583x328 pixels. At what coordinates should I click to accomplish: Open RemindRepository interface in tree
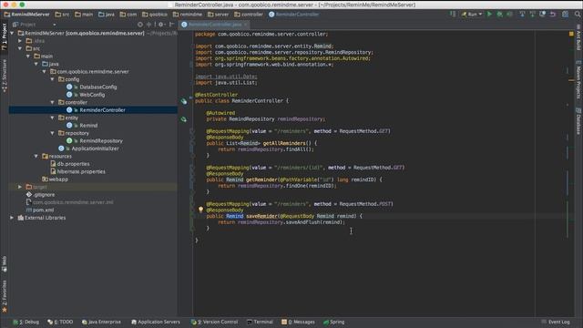pyautogui.click(x=95, y=140)
